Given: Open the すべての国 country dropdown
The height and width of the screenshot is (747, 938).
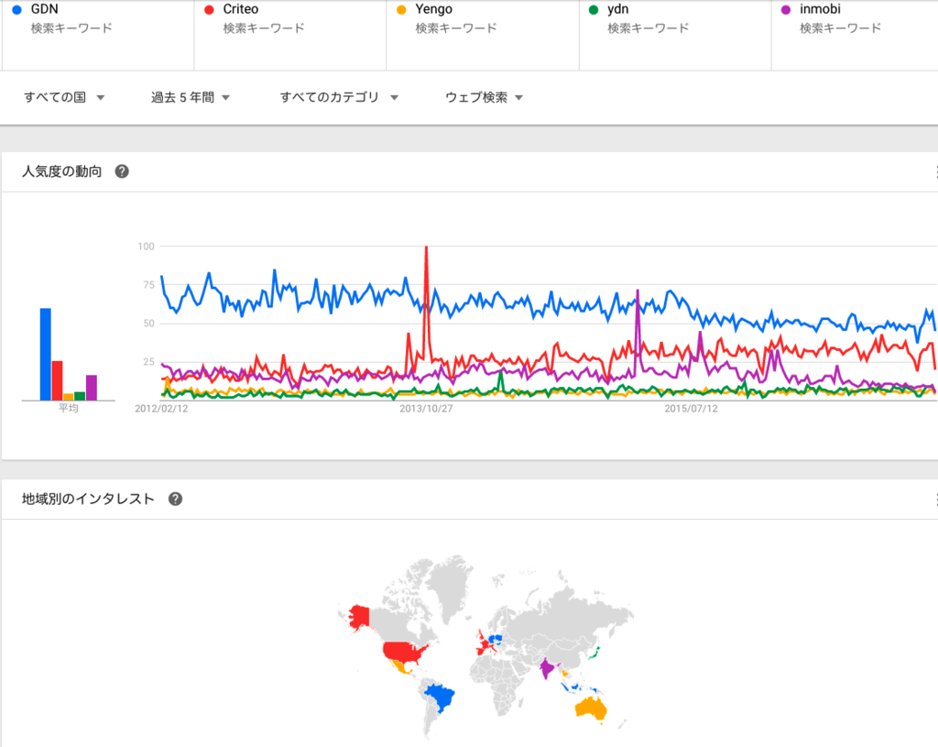Looking at the screenshot, I should (64, 97).
